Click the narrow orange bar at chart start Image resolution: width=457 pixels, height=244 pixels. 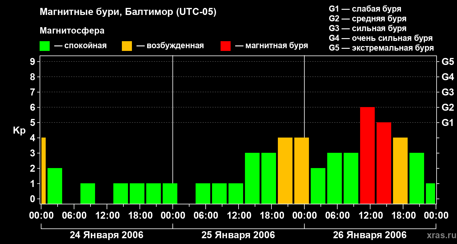44,171
